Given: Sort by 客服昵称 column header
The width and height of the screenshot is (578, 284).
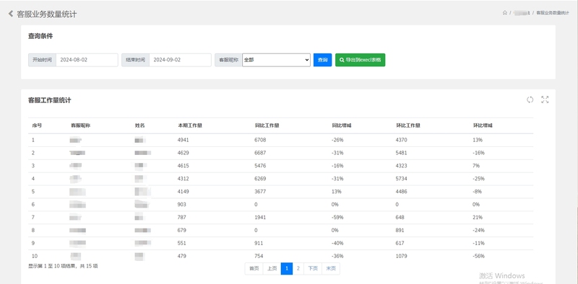Looking at the screenshot, I should [x=80, y=125].
